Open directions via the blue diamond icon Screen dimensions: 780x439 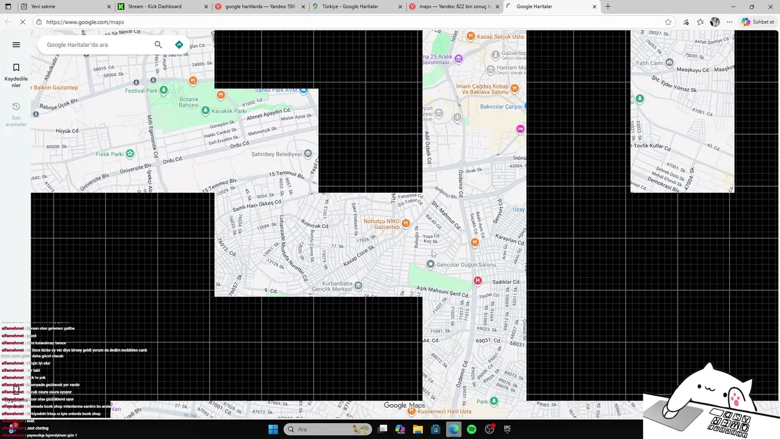[x=179, y=45]
